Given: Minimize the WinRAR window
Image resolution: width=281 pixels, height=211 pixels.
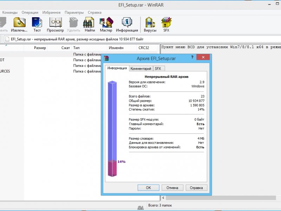Looking at the screenshot, I should (269, 4).
